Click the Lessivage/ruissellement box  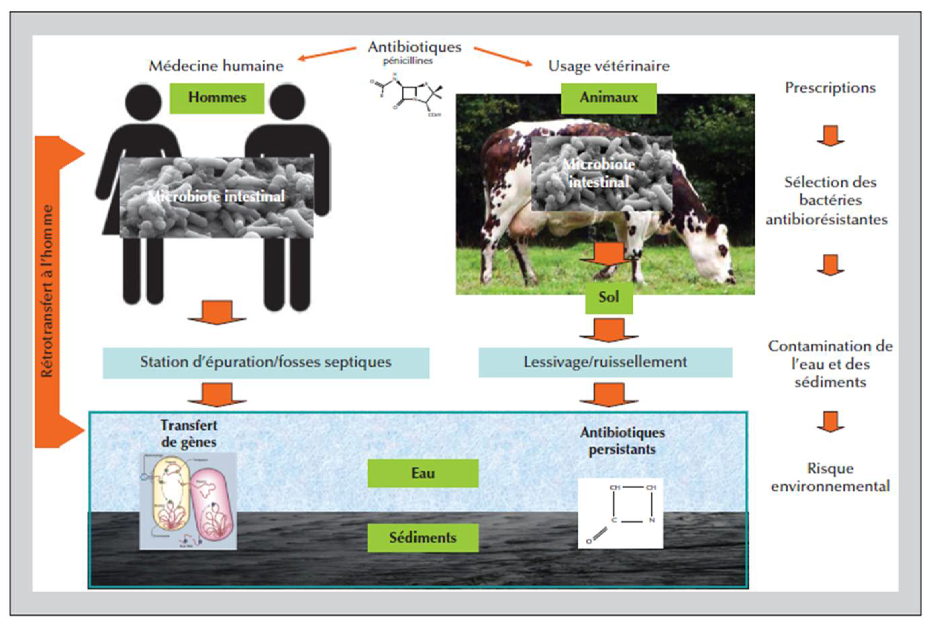[605, 362]
